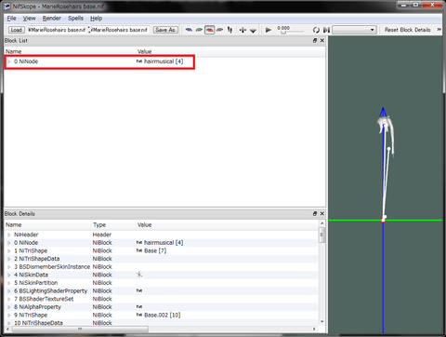The width and height of the screenshot is (446, 337).
Task: Click the Flip view icon in toolbar
Action: point(243,30)
